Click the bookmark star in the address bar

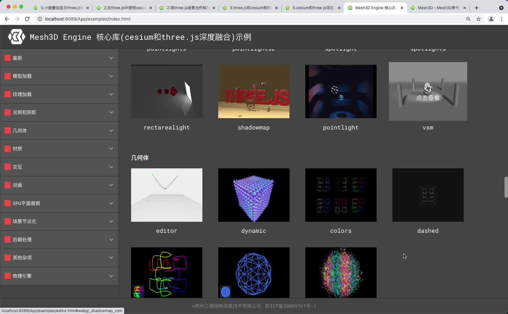coord(479,19)
